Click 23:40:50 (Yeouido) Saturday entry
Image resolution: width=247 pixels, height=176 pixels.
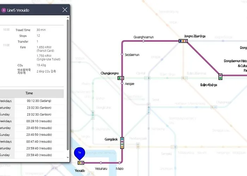click(x=39, y=128)
